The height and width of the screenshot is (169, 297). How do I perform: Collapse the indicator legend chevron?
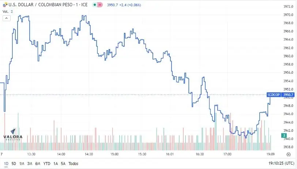(7, 18)
